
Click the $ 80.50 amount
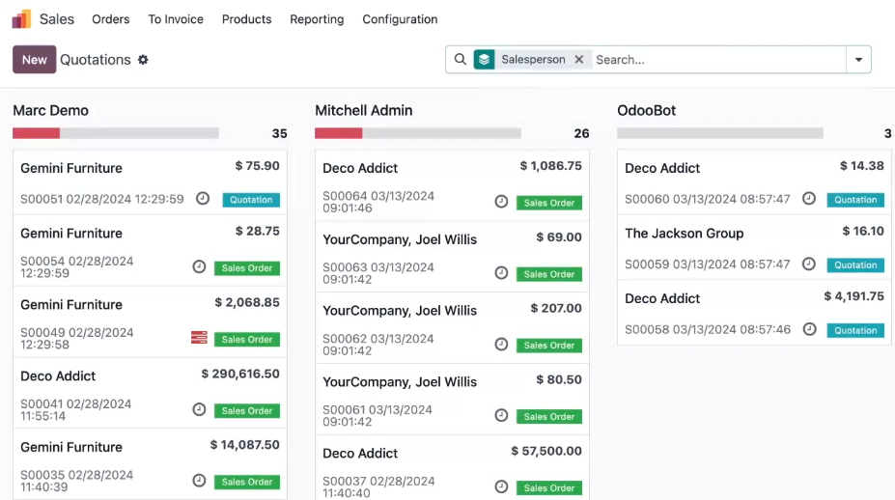(559, 379)
